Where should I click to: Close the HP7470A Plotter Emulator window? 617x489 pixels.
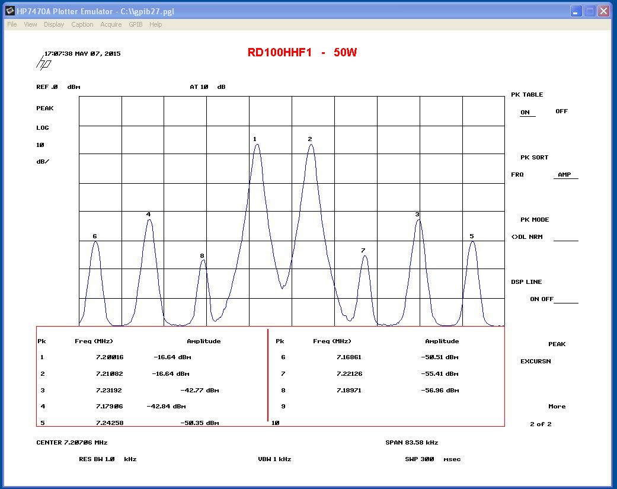[603, 11]
